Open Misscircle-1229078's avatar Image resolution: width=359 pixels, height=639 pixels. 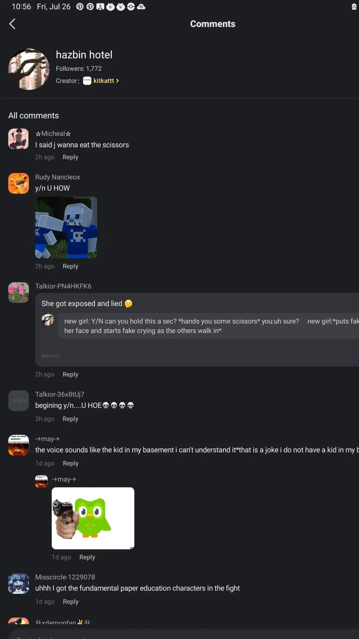(x=19, y=584)
